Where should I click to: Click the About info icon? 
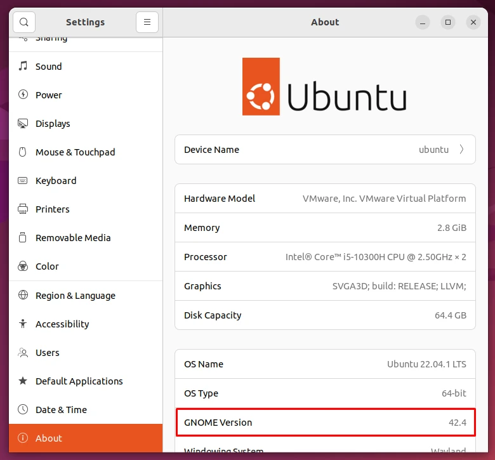click(23, 438)
